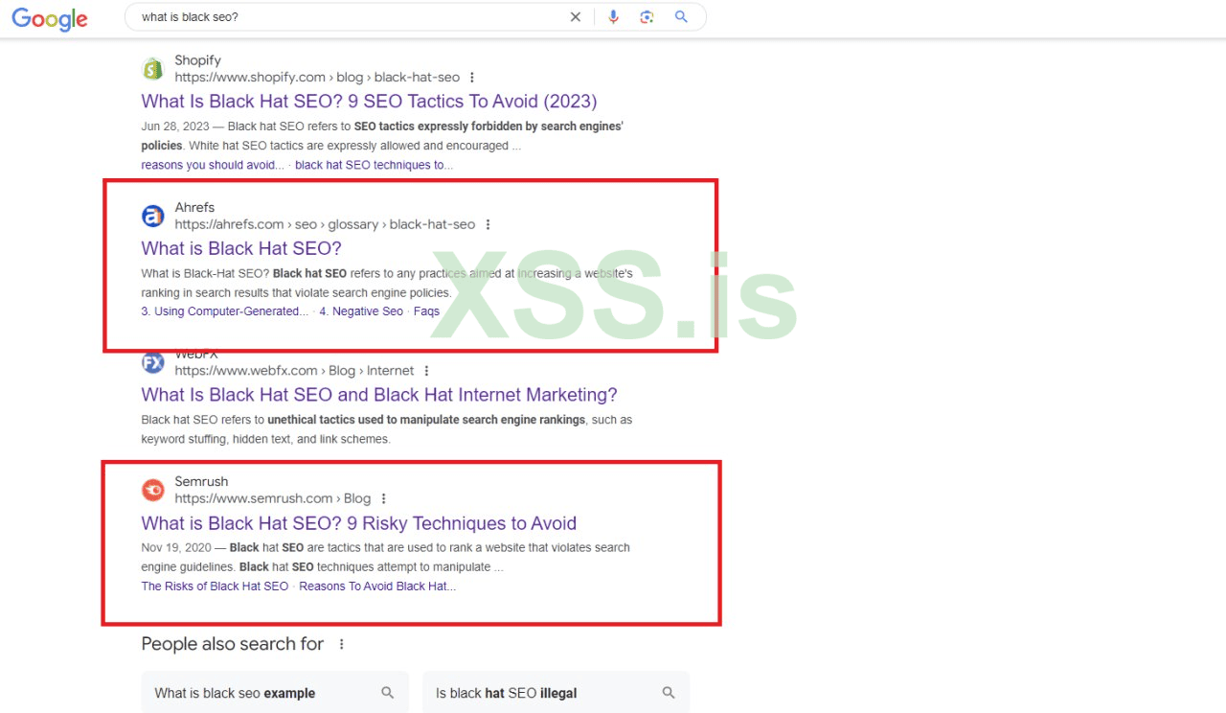
Task: Click the semrush.com URL breadcrumb
Action: point(272,499)
